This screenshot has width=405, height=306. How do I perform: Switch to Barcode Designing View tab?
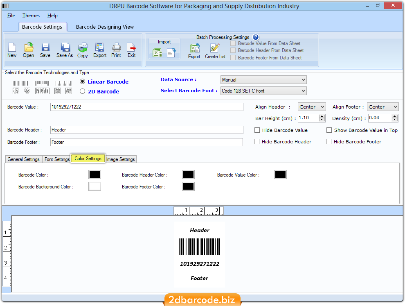[x=105, y=27]
